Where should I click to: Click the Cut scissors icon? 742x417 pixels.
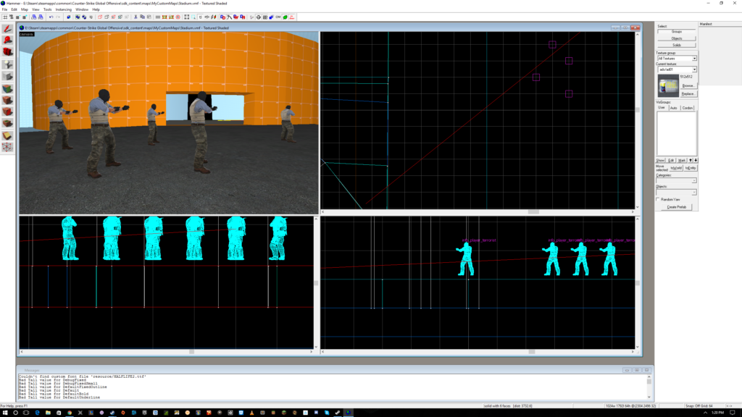136,17
